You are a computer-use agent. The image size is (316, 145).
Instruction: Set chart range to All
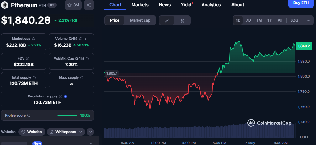click(x=280, y=20)
